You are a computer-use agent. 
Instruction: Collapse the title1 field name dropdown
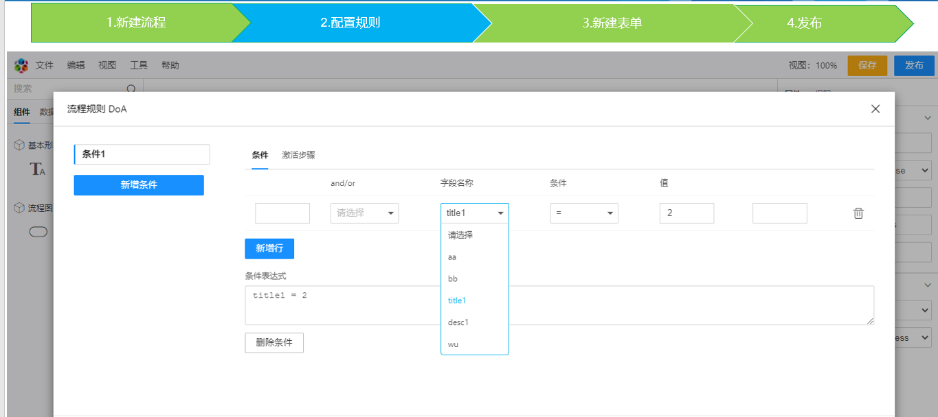pos(475,213)
